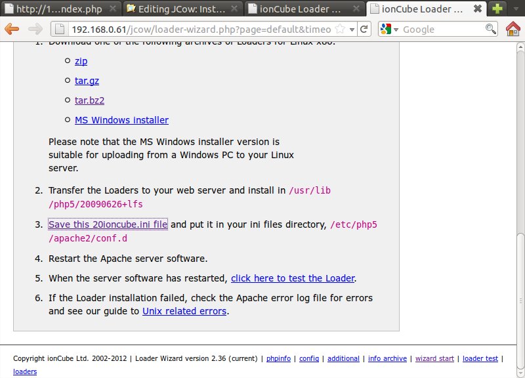Open the Google search engine selector
The height and width of the screenshot is (378, 525).
point(389,29)
